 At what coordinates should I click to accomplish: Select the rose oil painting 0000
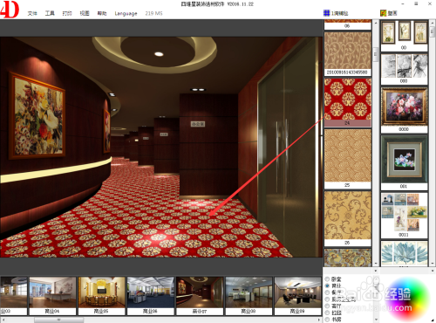(x=404, y=110)
